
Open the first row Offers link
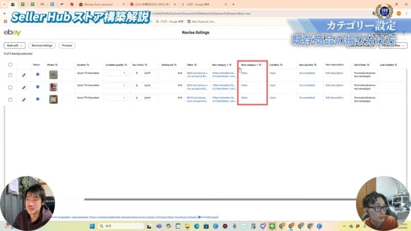click(197, 75)
